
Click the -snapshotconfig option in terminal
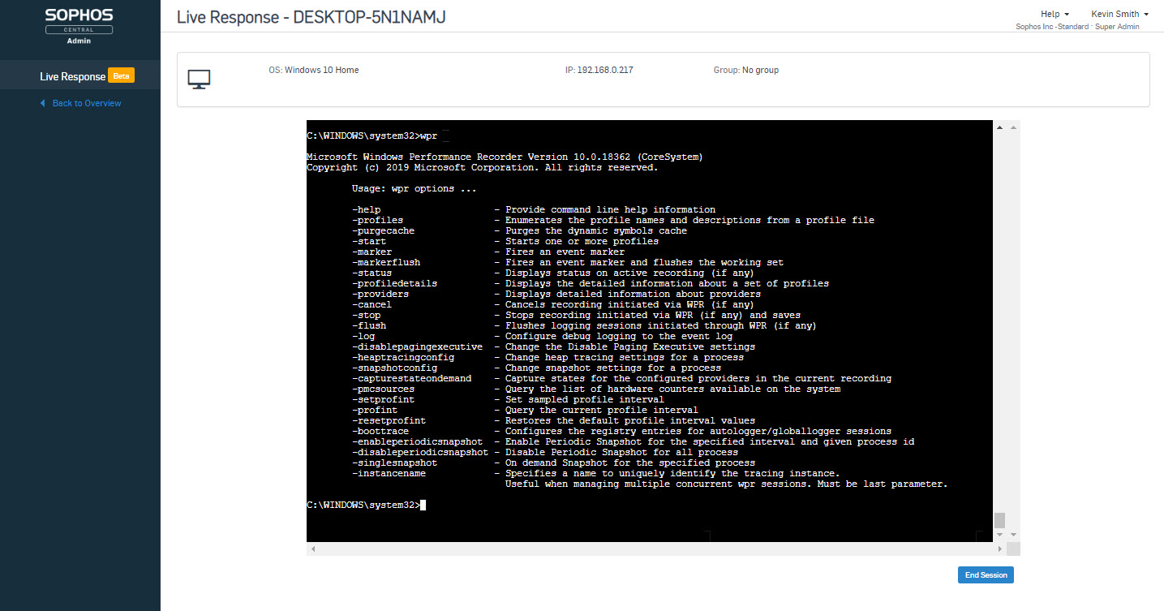click(394, 368)
